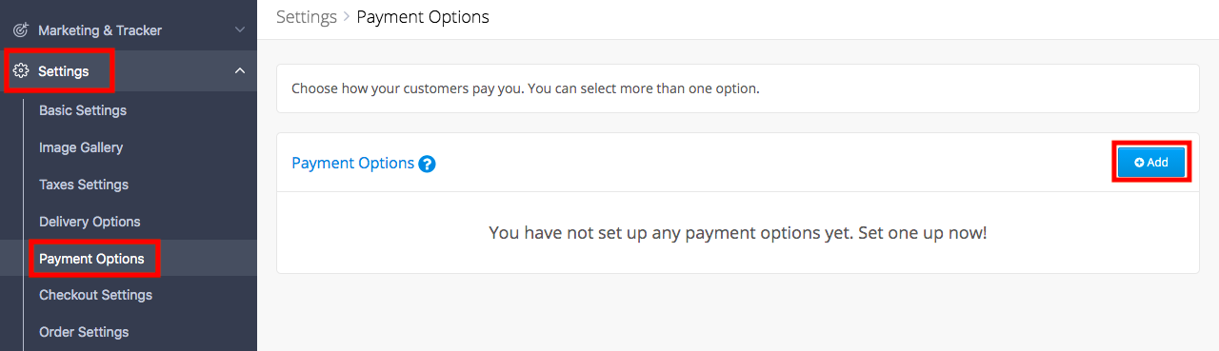Open Delivery Options in the sidebar

(90, 222)
